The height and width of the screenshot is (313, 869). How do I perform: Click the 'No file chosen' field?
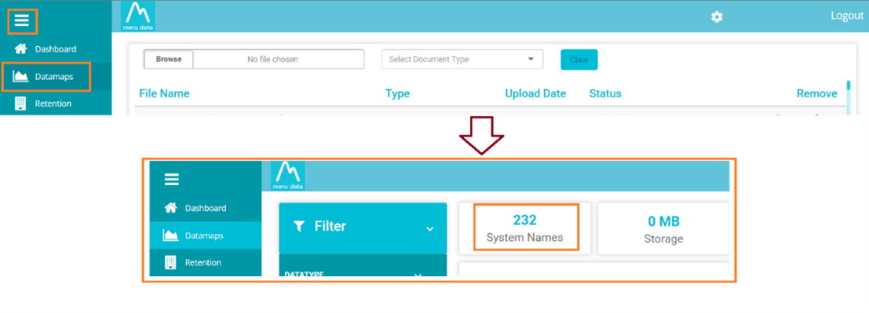pos(279,60)
